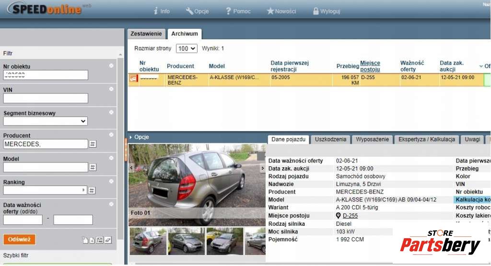Sort by Przebieg column header
The width and height of the screenshot is (491, 266).
click(348, 66)
